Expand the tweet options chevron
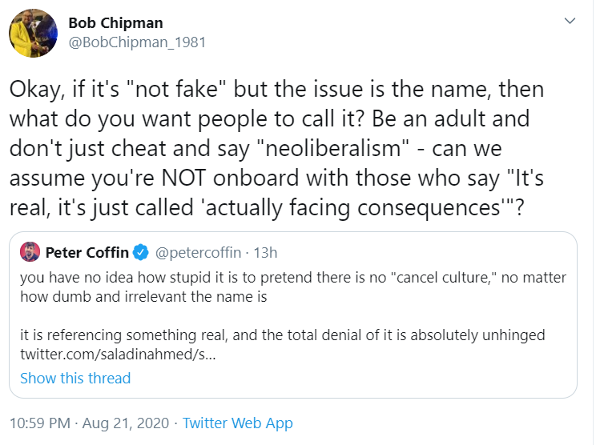This screenshot has height=445, width=596. click(570, 21)
